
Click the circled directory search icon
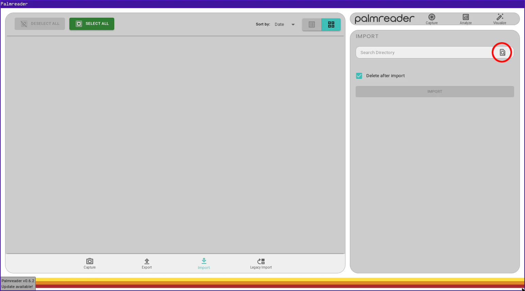click(x=502, y=52)
